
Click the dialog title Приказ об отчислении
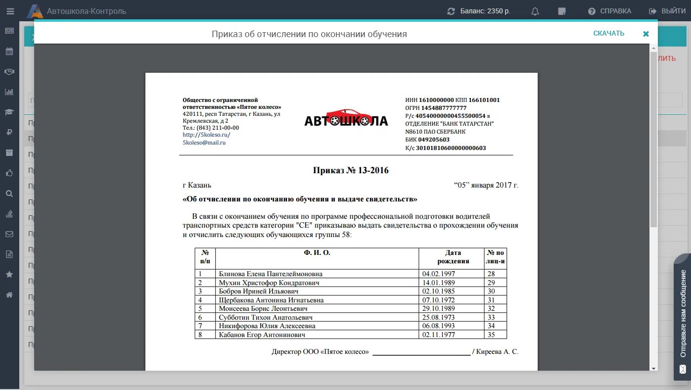(309, 34)
